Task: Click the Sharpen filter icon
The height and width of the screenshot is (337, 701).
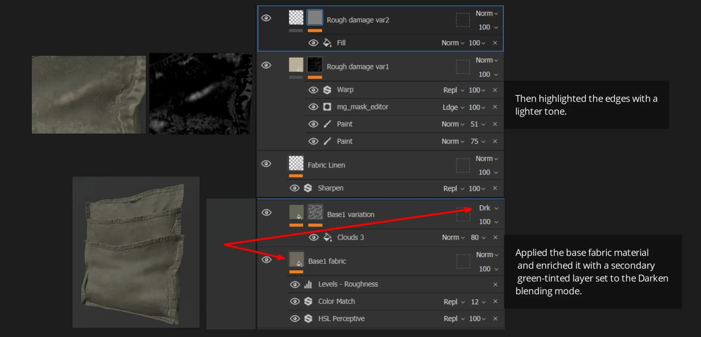Action: tap(308, 188)
